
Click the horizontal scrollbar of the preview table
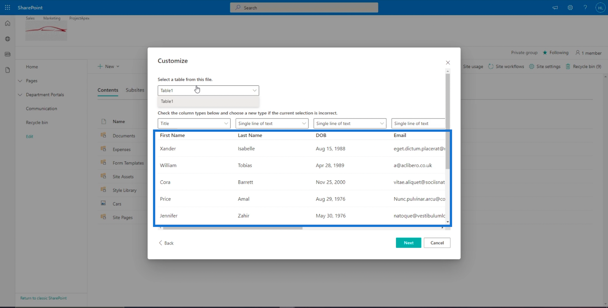pyautogui.click(x=233, y=228)
